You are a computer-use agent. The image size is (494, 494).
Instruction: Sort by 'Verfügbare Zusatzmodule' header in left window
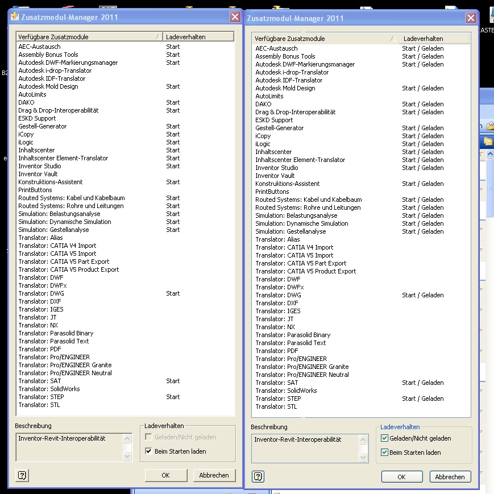pyautogui.click(x=89, y=36)
